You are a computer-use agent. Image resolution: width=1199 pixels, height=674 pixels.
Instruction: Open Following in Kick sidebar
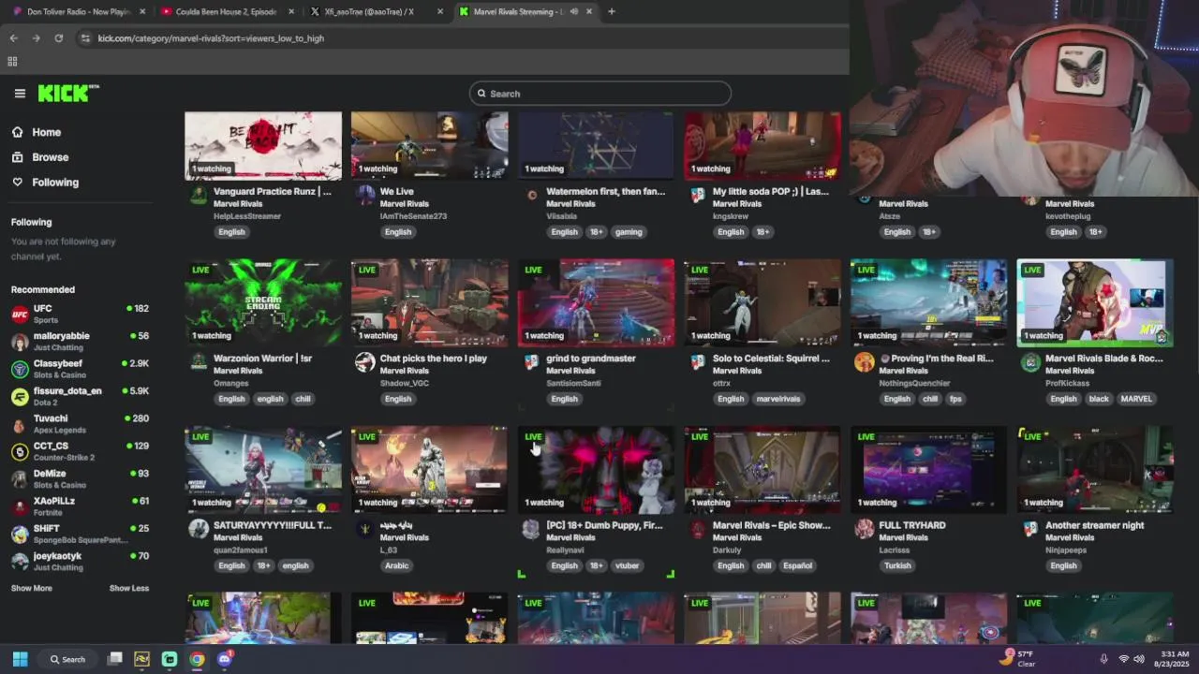tap(55, 182)
